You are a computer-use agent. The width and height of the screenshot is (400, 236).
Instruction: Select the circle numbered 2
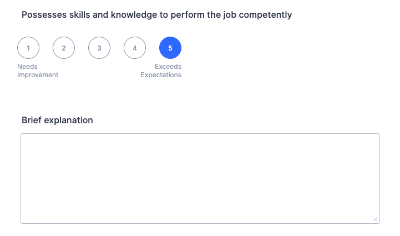64,48
